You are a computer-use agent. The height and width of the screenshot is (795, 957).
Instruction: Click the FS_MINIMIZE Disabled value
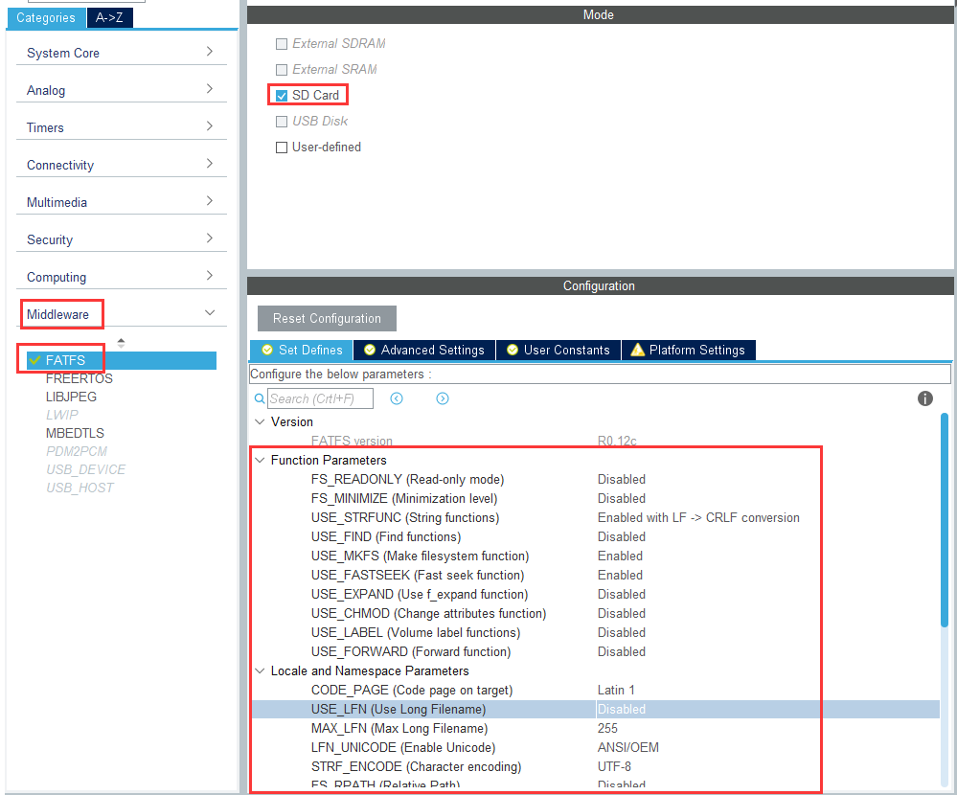pos(622,498)
